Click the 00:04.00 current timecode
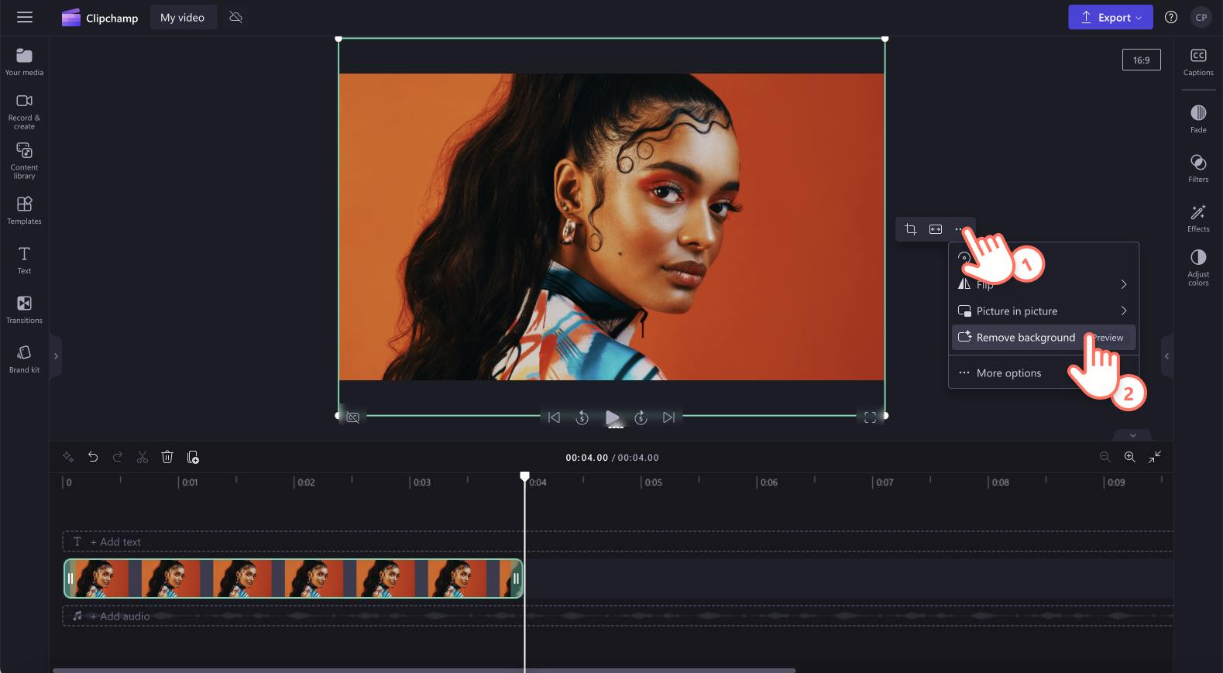The width and height of the screenshot is (1223, 673). (x=586, y=458)
